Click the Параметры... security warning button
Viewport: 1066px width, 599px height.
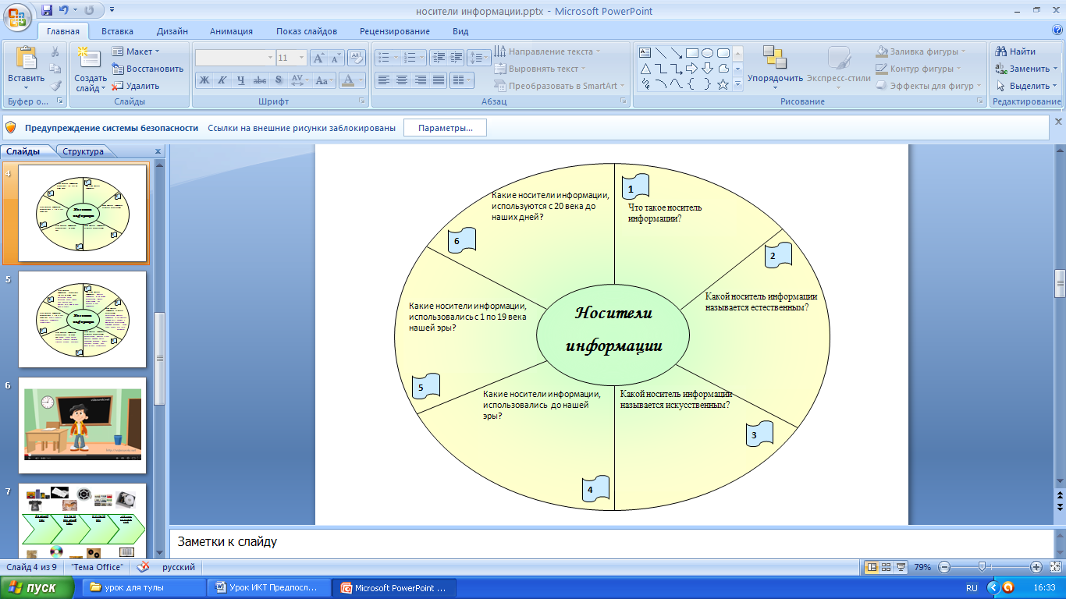(x=445, y=128)
